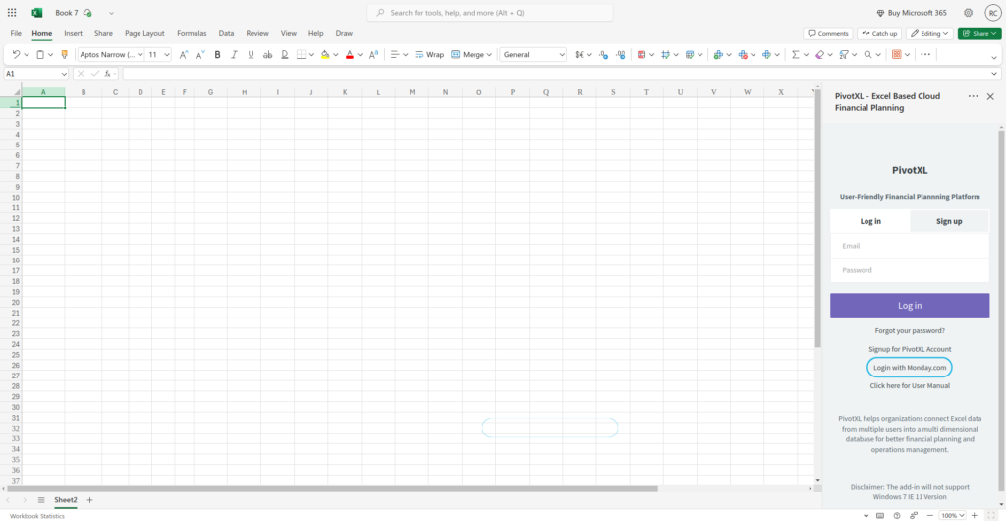
Task: Click the insert function fx icon
Action: pyautogui.click(x=109, y=74)
